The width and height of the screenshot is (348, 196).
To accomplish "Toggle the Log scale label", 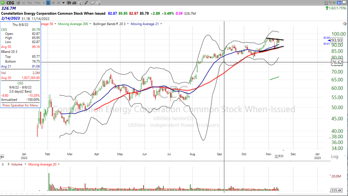I will coord(335,156).
